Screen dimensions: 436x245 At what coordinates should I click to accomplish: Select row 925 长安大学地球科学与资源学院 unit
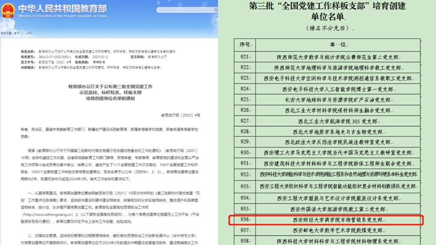point(338,100)
